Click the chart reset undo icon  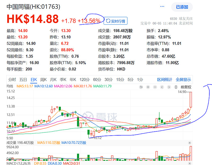[x=141, y=87]
